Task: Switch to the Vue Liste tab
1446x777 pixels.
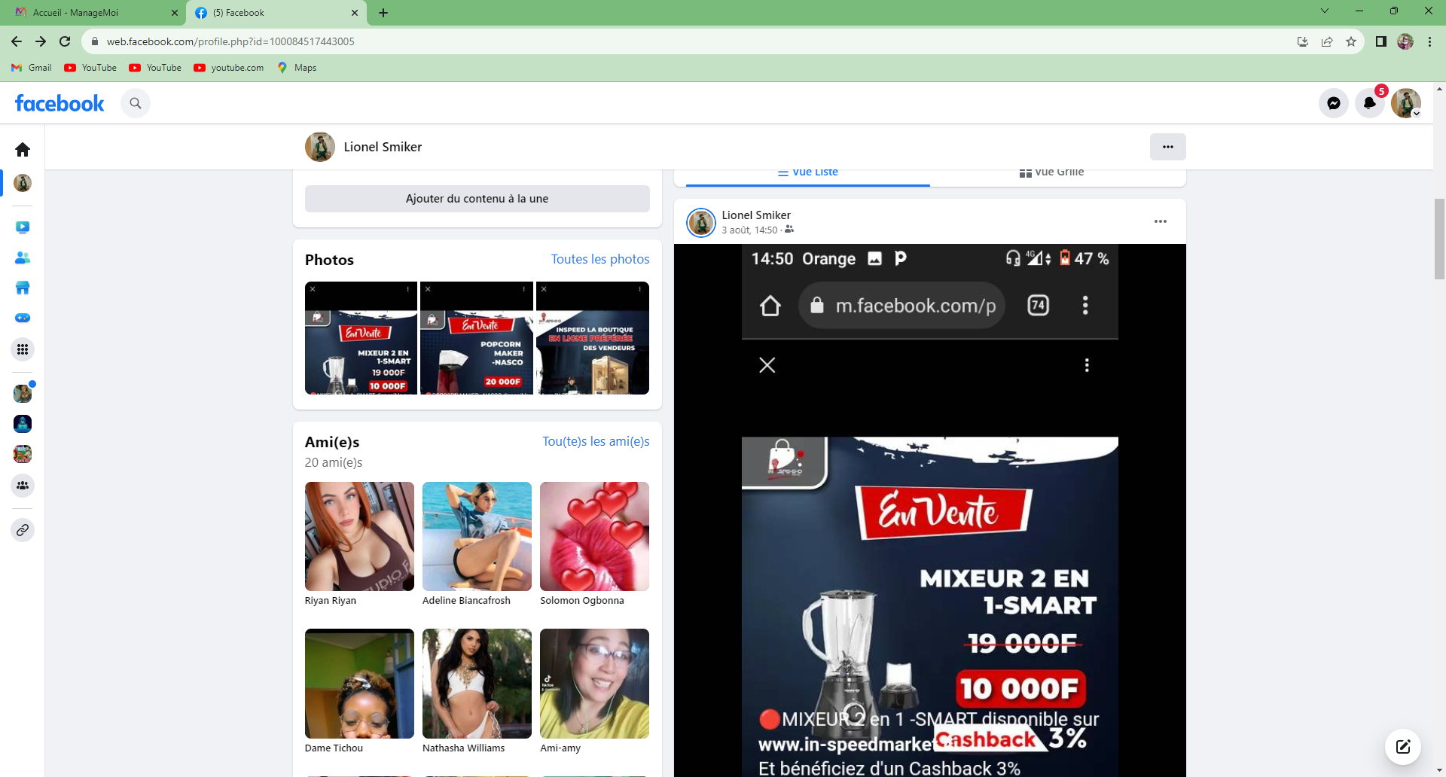Action: [x=807, y=172]
